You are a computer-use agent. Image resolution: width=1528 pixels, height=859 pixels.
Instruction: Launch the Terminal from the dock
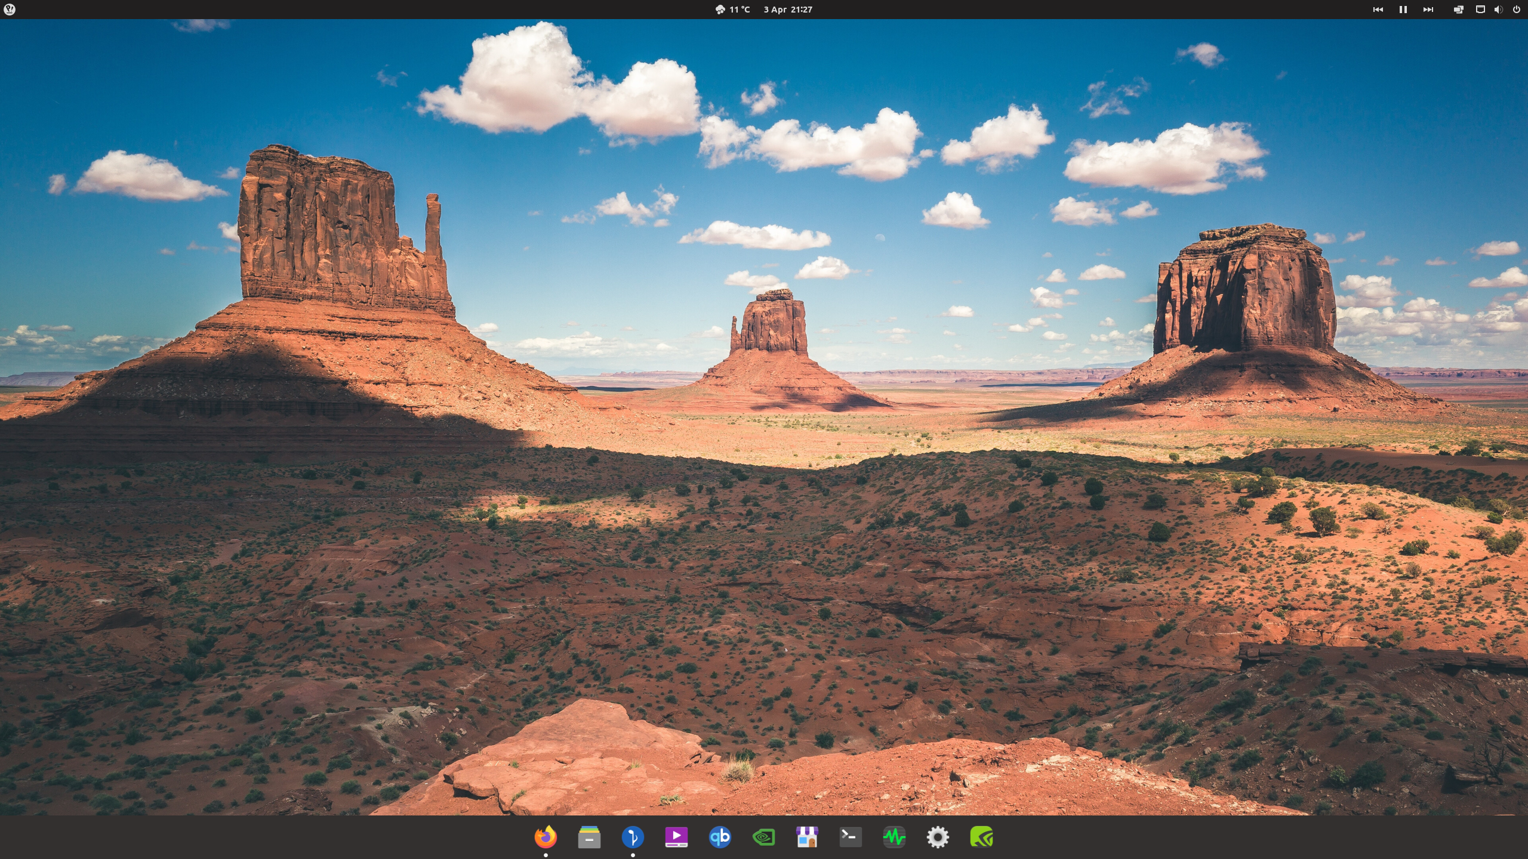click(851, 837)
